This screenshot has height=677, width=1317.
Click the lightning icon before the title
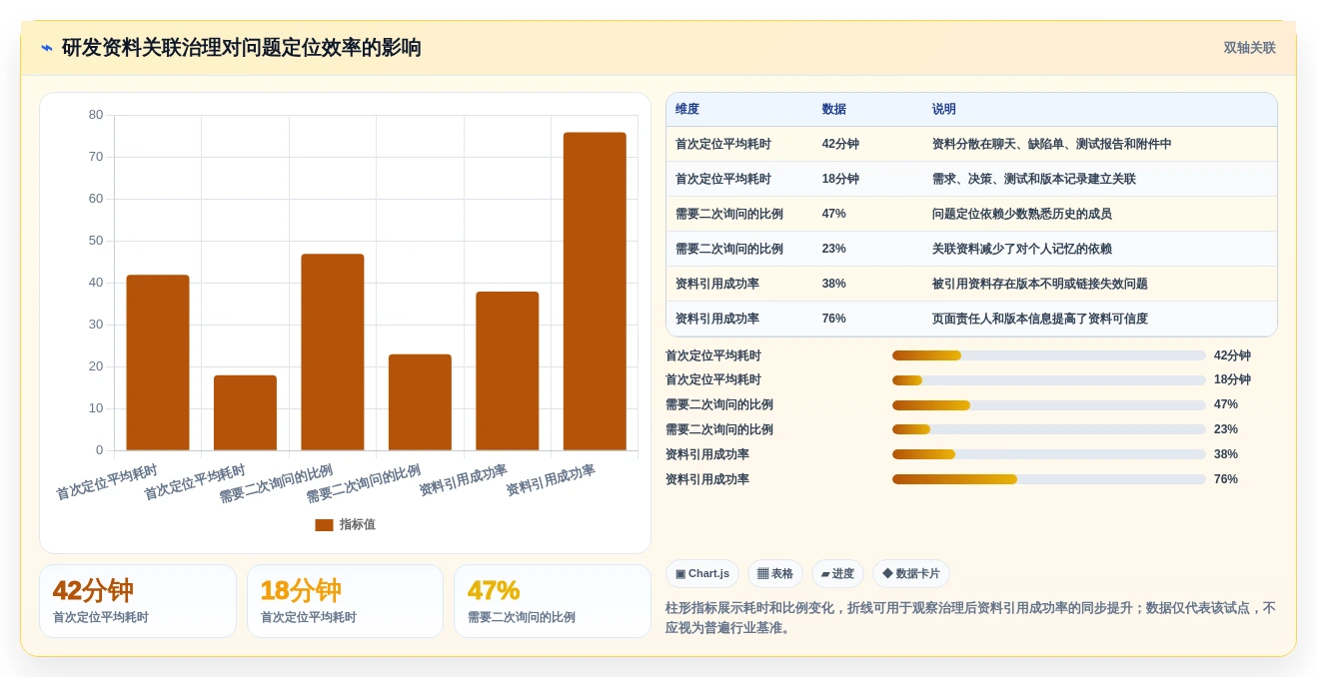(47, 48)
